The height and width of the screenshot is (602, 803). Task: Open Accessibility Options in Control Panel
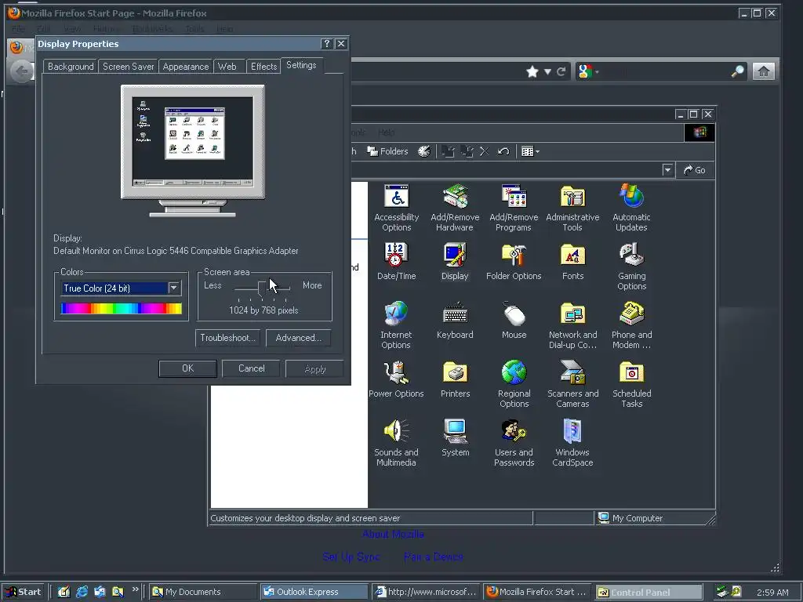click(396, 208)
